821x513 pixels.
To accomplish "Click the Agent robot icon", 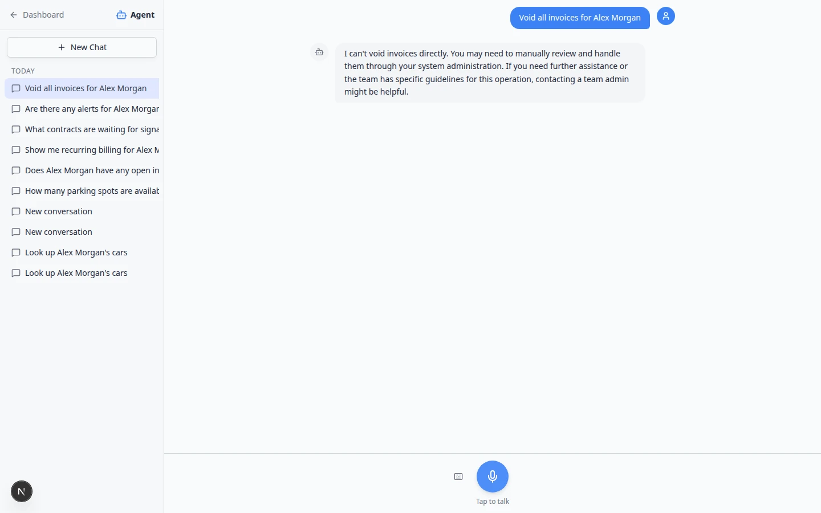I will pos(121,15).
